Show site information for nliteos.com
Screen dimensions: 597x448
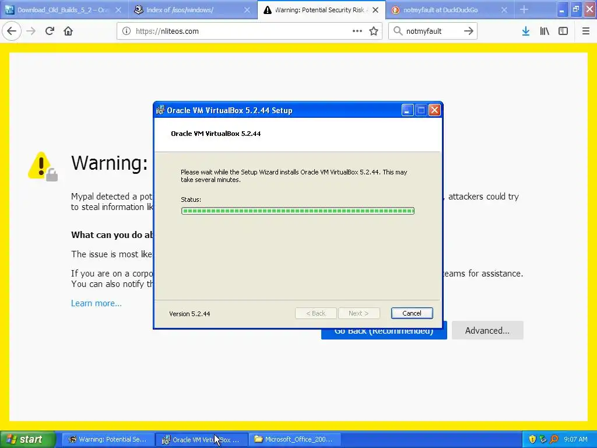(x=127, y=32)
